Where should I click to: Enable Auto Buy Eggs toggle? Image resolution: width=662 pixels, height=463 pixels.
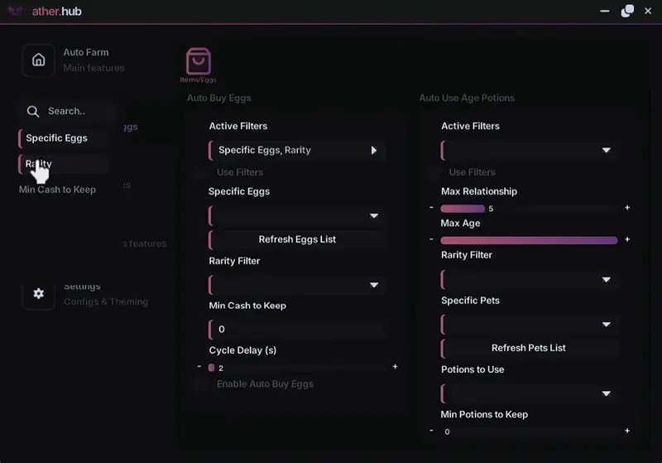pyautogui.click(x=201, y=384)
